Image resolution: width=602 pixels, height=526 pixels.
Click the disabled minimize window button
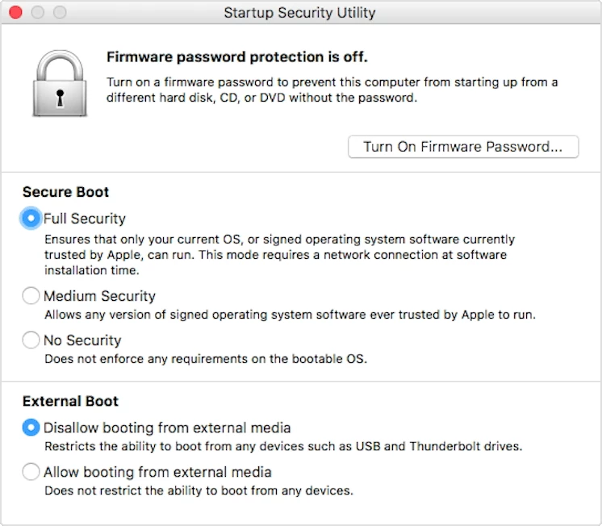[x=38, y=13]
